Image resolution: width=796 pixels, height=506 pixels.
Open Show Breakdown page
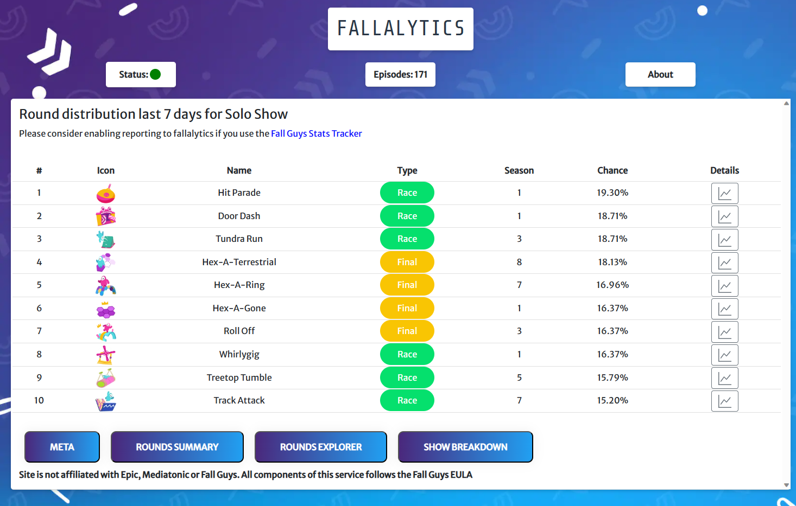[465, 447]
